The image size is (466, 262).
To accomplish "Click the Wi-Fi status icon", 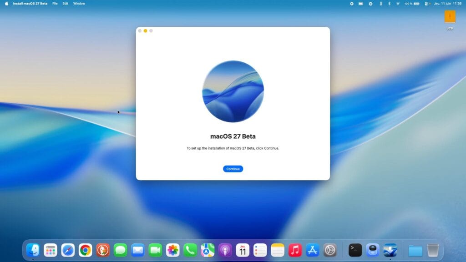I will coord(398,4).
